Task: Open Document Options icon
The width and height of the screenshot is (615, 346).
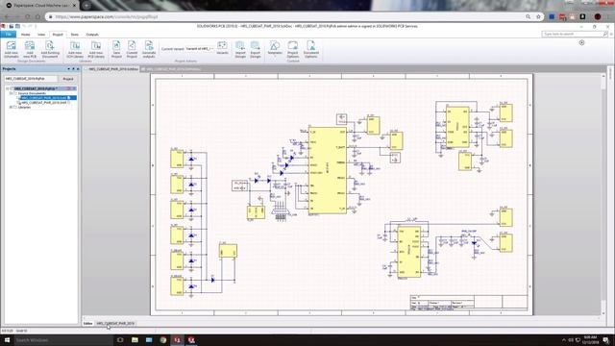Action: [311, 49]
